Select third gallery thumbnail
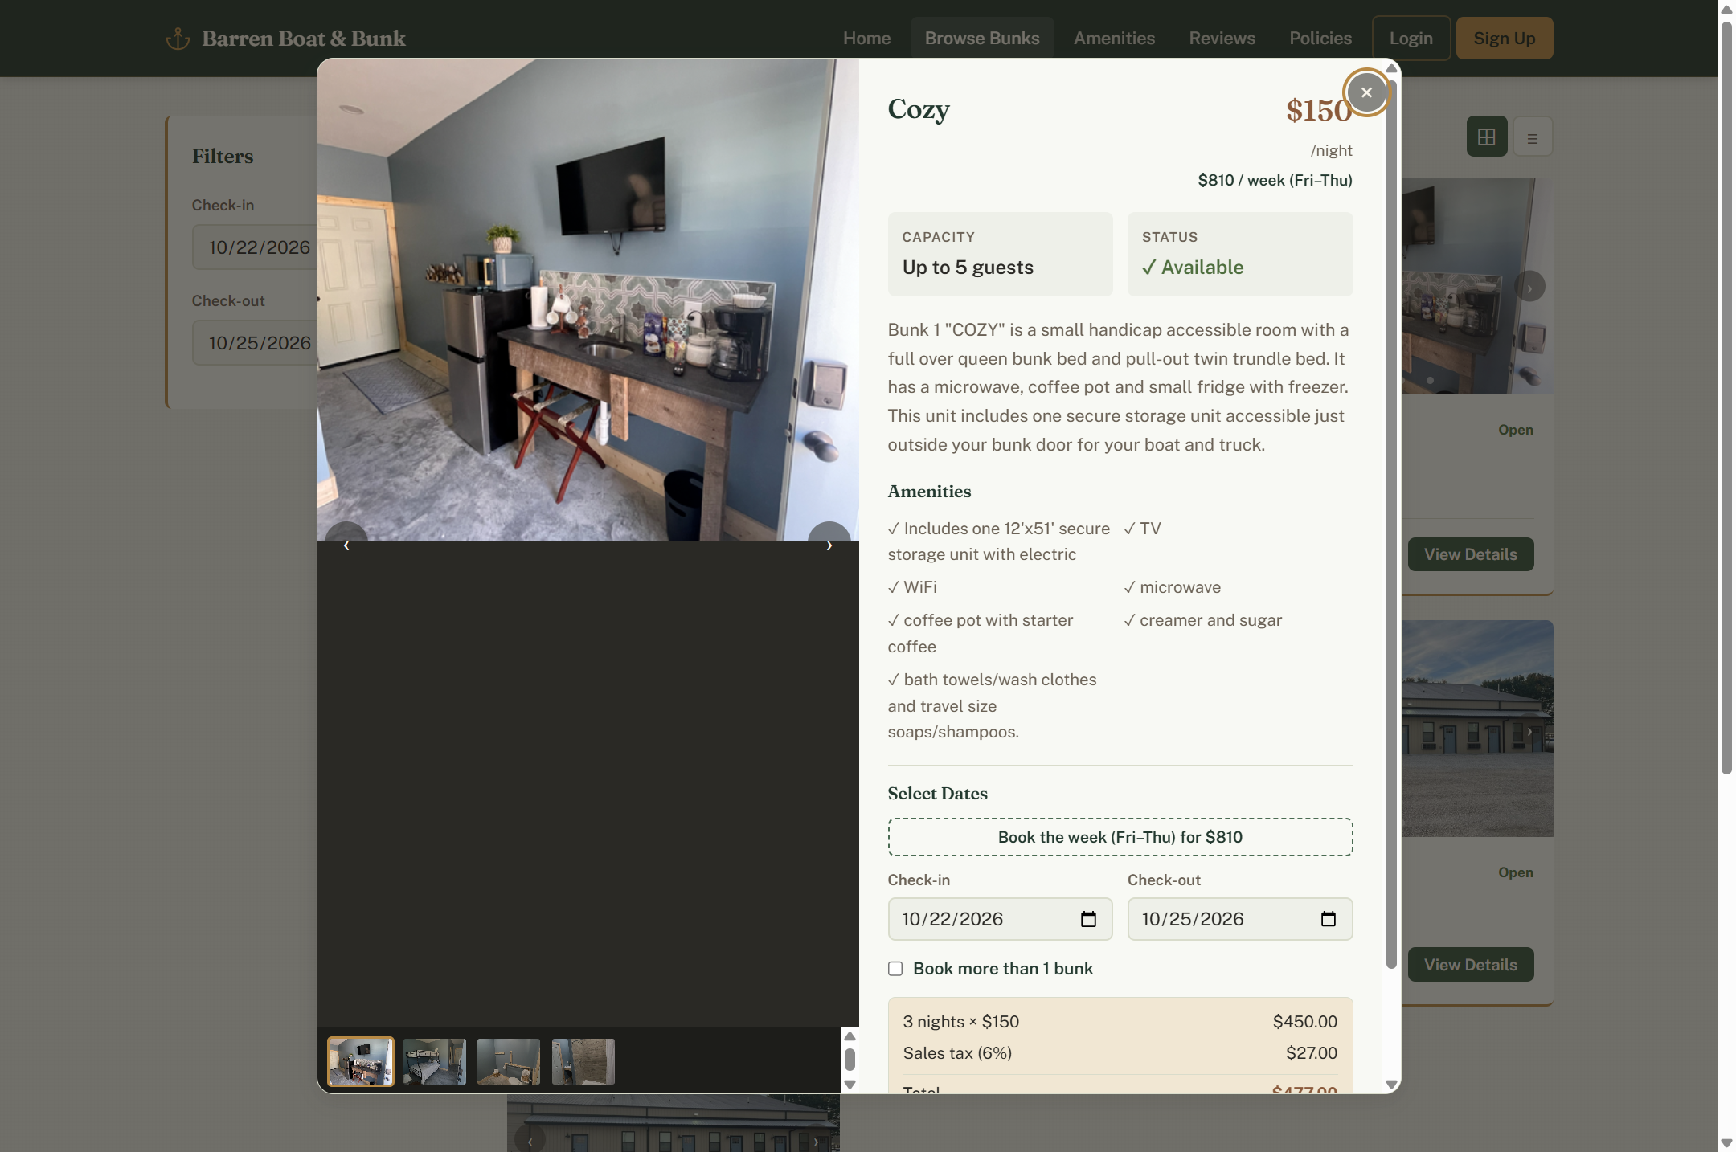Screen dimensions: 1736x1152 click(509, 1061)
